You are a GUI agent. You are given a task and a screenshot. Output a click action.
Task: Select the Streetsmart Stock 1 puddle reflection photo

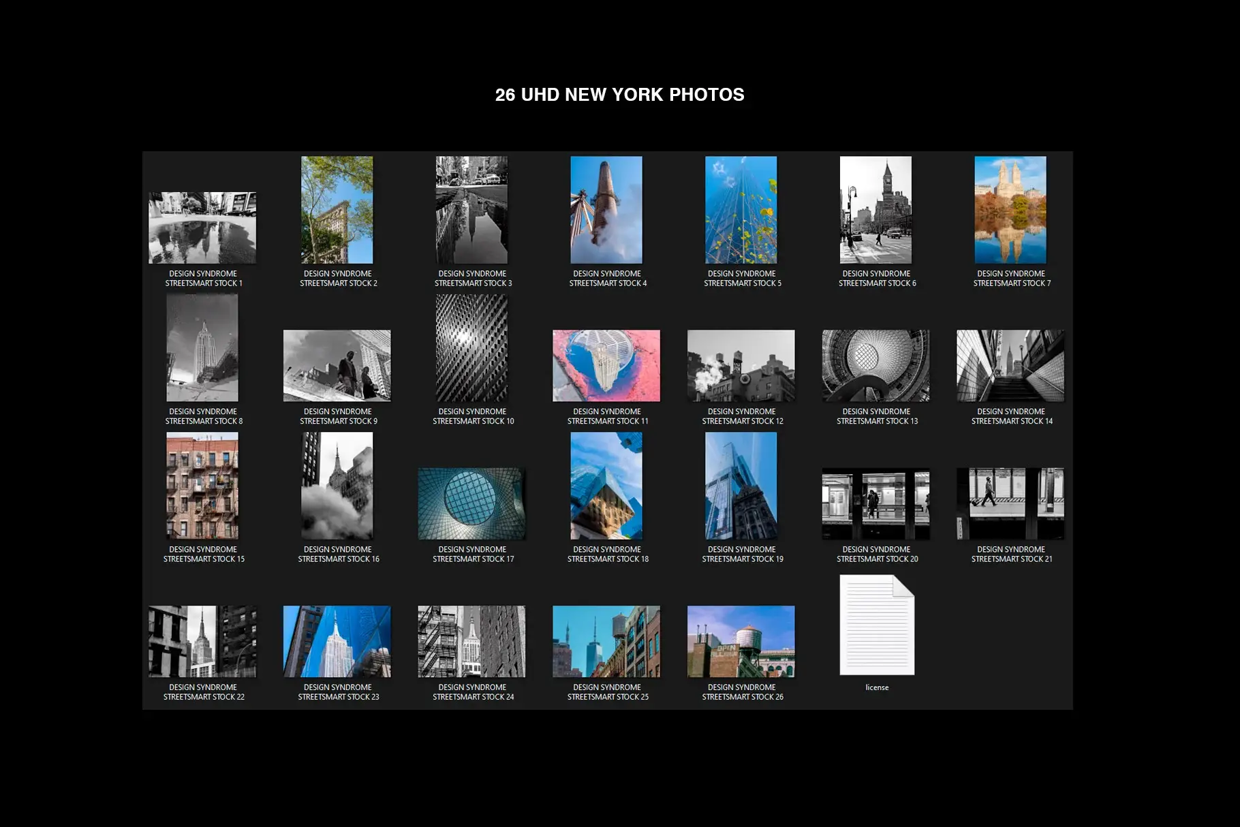pyautogui.click(x=202, y=225)
